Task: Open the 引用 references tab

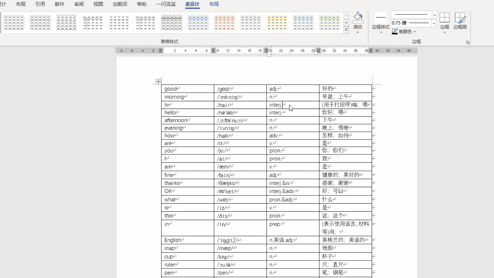Action: pyautogui.click(x=40, y=4)
